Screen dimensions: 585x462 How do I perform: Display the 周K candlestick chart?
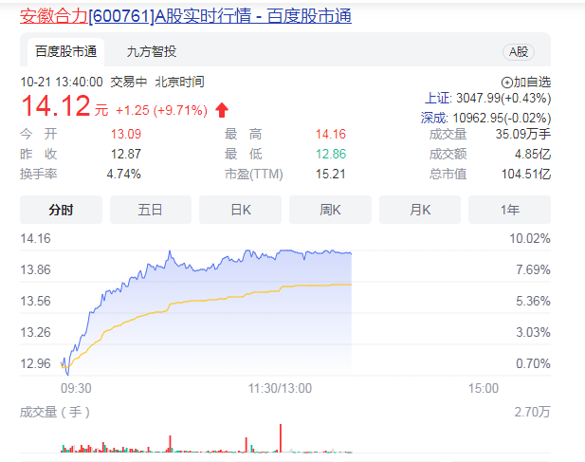330,210
